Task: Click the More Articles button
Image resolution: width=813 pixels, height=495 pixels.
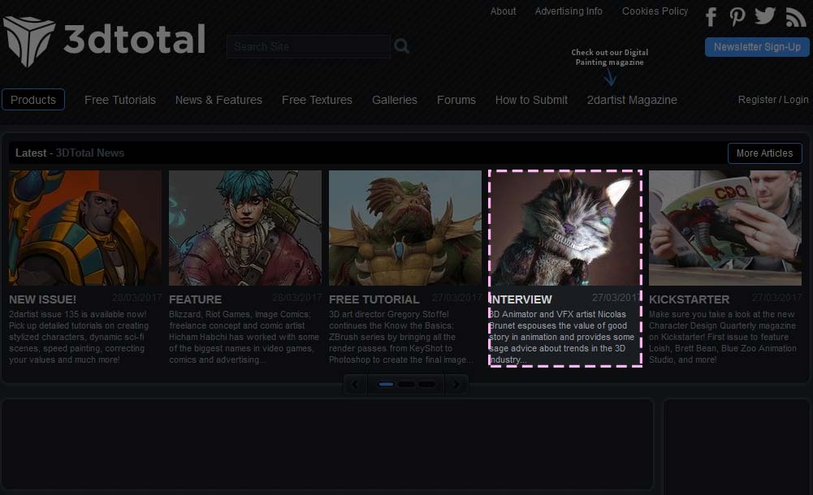Action: (765, 153)
